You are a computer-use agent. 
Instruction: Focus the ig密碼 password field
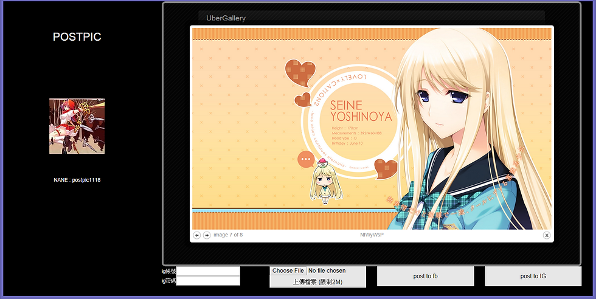(208, 281)
